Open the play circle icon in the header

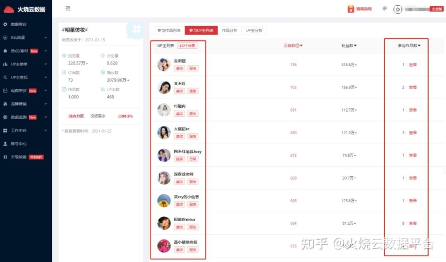(x=398, y=9)
